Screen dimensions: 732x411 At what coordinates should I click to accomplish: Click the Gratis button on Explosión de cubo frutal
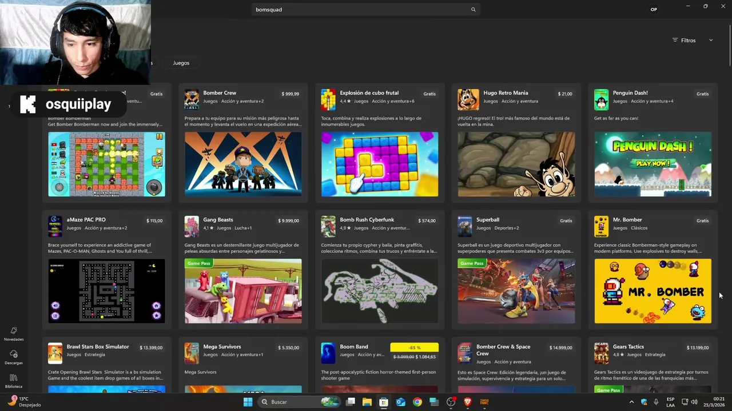point(429,94)
